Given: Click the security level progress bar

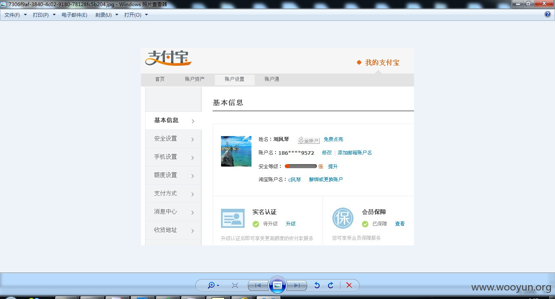Looking at the screenshot, I should coord(301,166).
